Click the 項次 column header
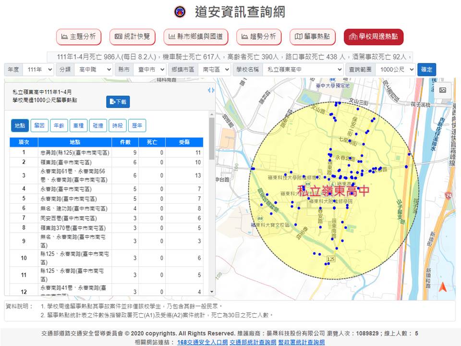This screenshot has width=461, height=346. pos(24,142)
